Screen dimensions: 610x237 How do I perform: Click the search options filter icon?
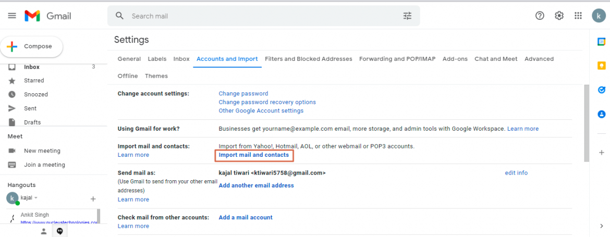point(407,16)
